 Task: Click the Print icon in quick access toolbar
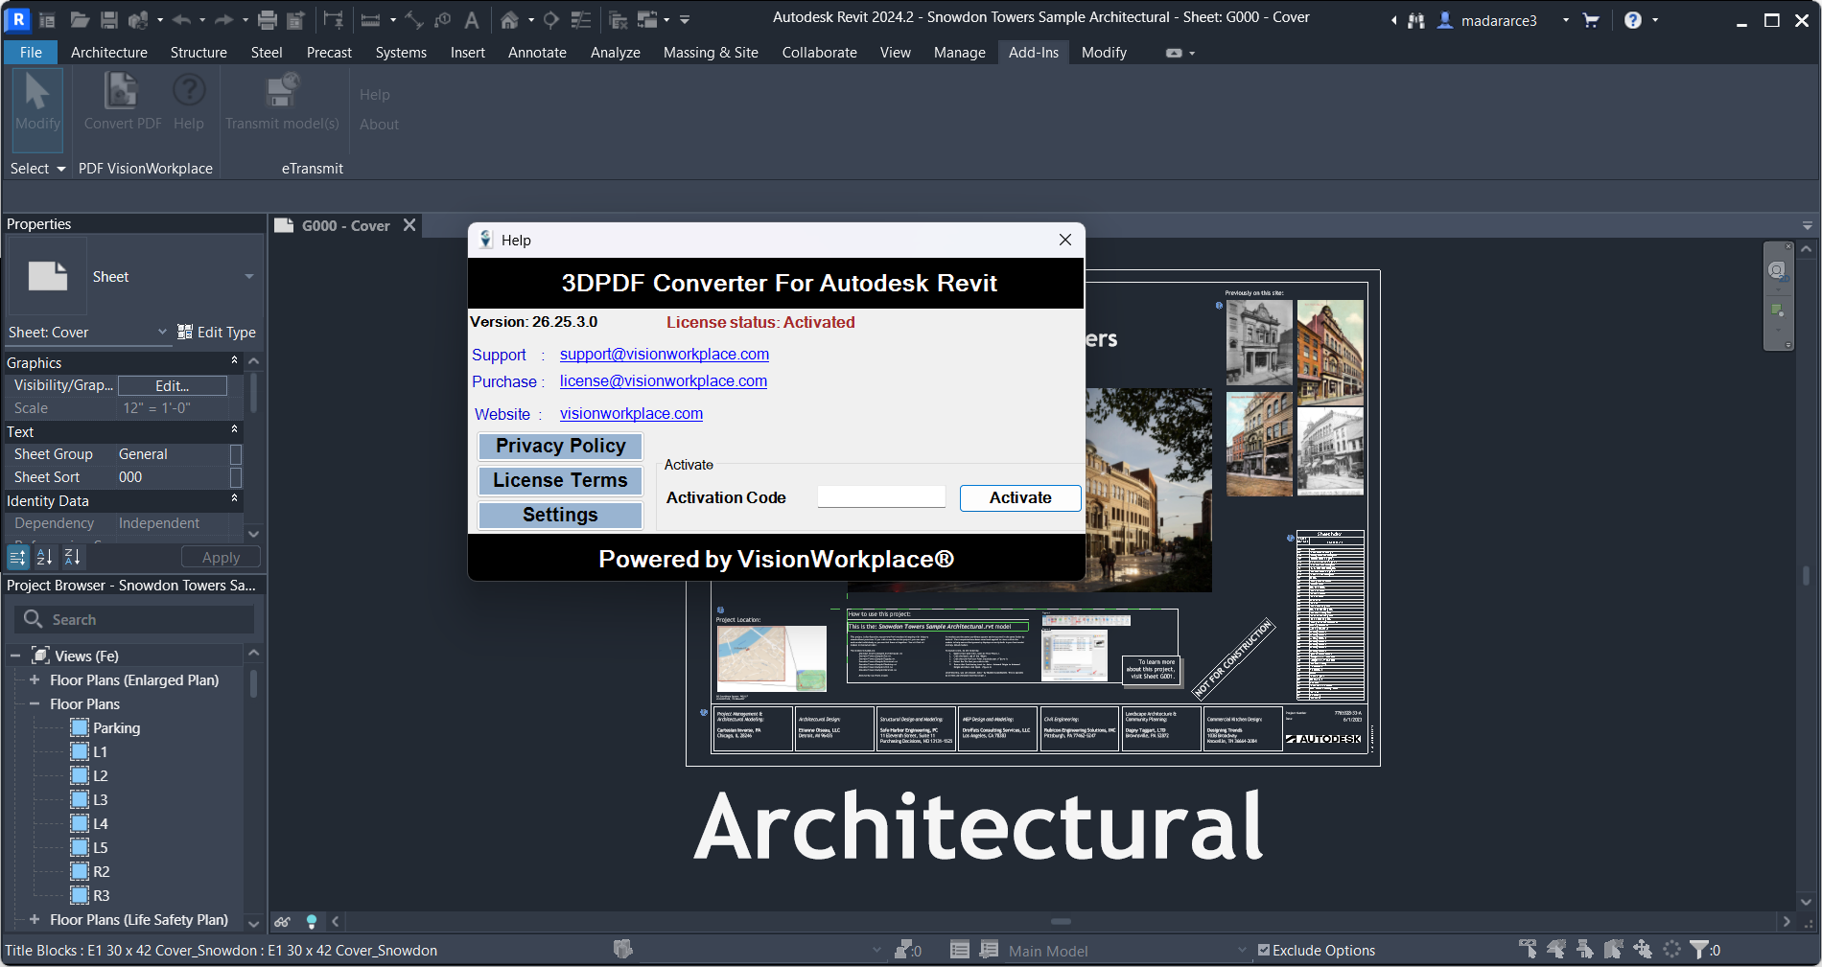(268, 19)
